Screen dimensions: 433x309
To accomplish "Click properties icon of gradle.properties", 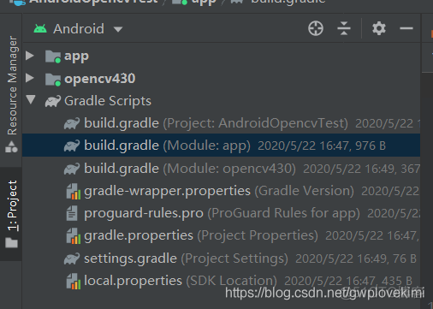I will tap(74, 236).
